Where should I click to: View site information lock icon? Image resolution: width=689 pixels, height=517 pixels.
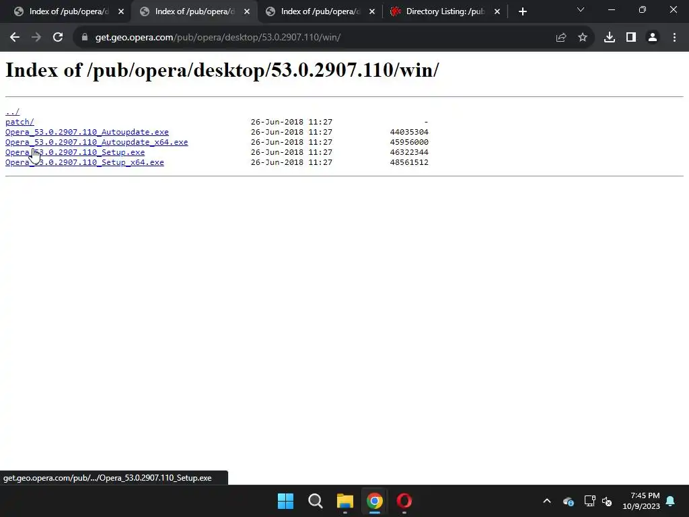[84, 38]
